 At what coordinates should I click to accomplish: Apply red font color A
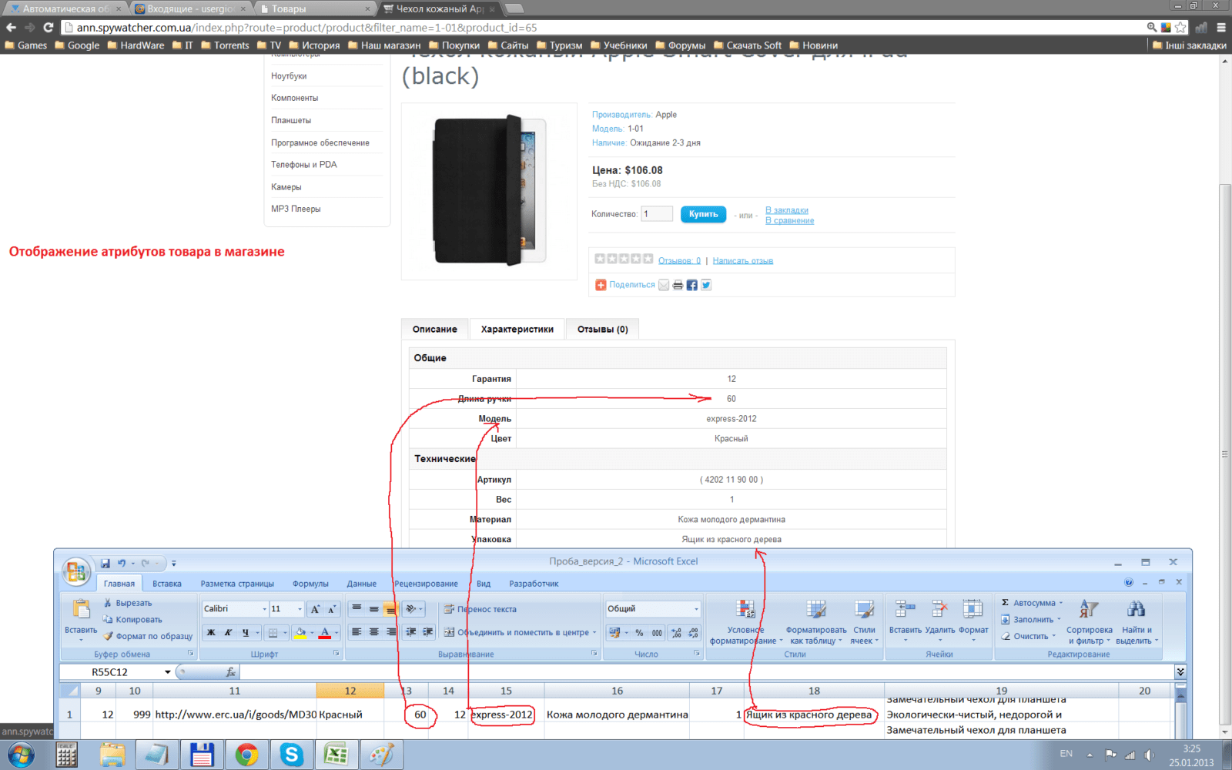pyautogui.click(x=325, y=633)
